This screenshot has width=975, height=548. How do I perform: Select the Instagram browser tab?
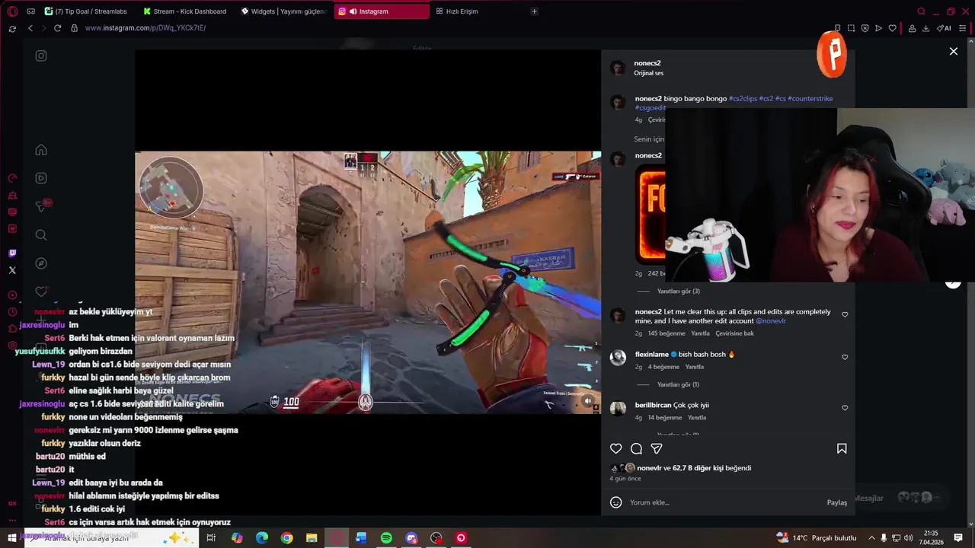pos(382,11)
